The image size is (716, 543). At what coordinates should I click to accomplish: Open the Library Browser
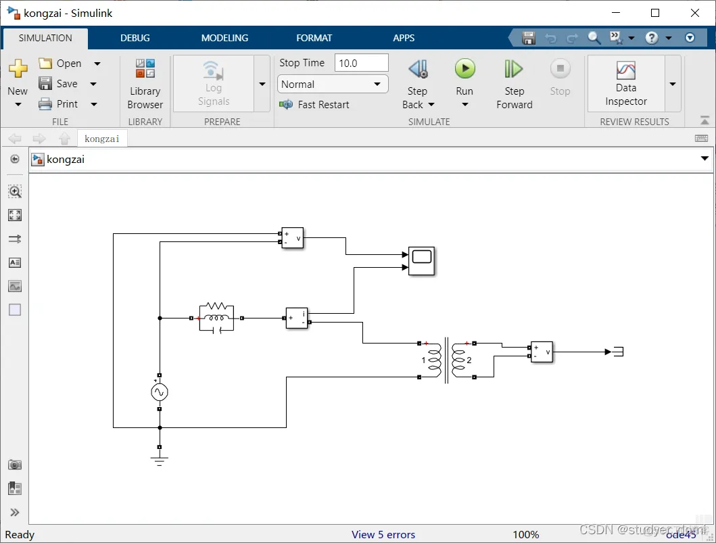tap(145, 85)
